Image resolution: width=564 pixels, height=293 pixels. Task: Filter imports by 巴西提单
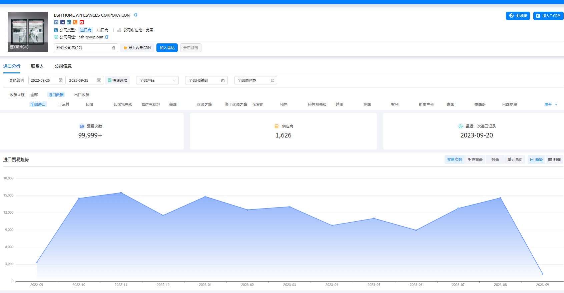[510, 104]
